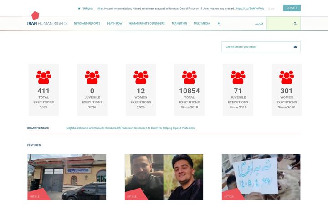
Task: Open the Twitter bird icon link
Action: (x=79, y=9)
